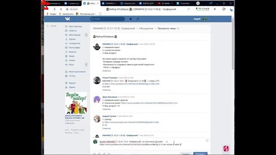Go to DRAWMC group breadcrumb link
The height and width of the screenshot is (155, 276).
tap(114, 28)
